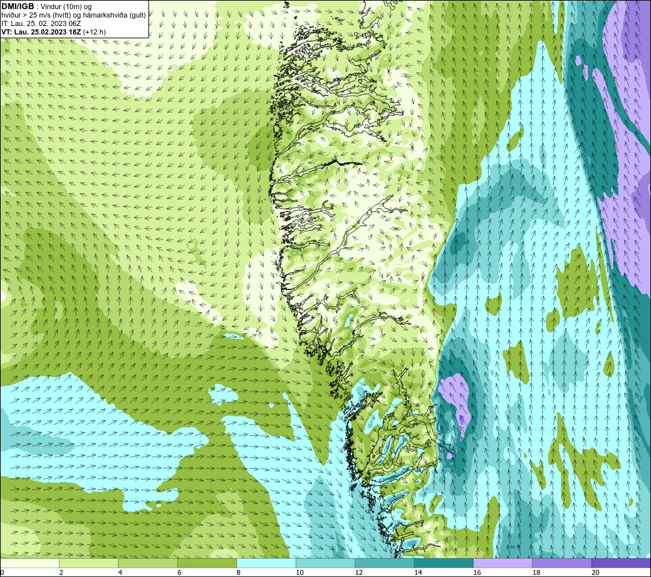The width and height of the screenshot is (651, 577).
Task: Click the "20" label on the wind scale
Action: click(596, 573)
